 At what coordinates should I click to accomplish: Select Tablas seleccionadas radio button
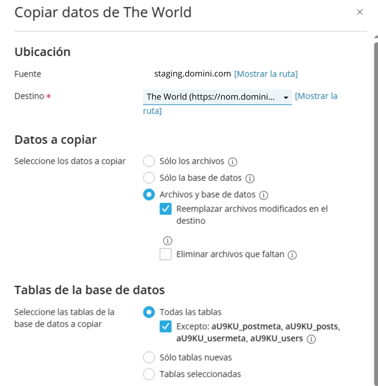coord(149,374)
